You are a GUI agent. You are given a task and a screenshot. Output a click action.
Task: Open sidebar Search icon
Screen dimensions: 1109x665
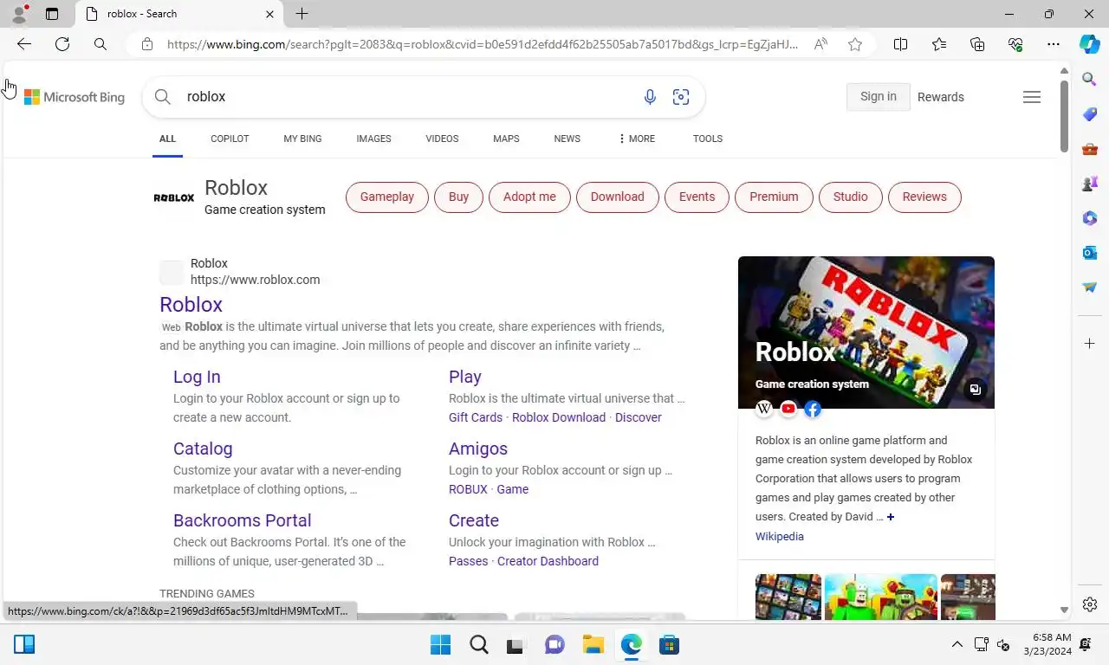point(1090,80)
